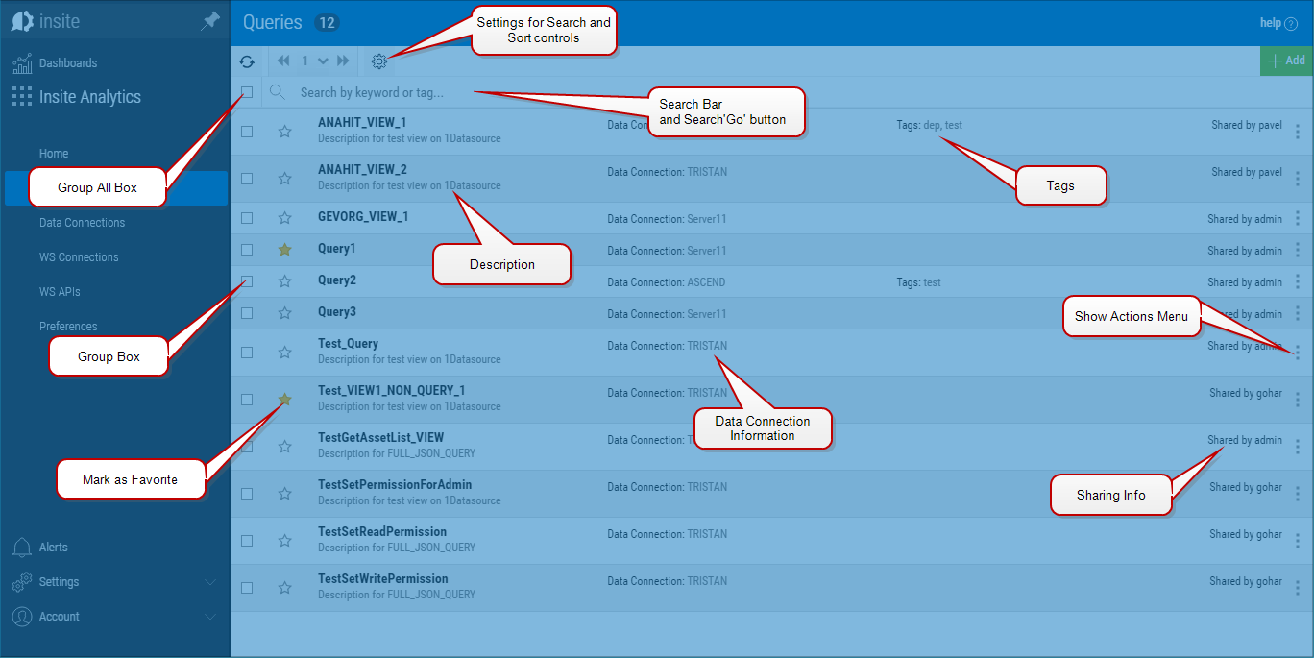Click the pin icon beside insite logo
The image size is (1314, 658).
[209, 20]
